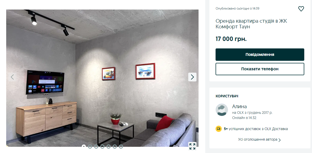
Task: Click Показати телефон button
Action: point(260,69)
